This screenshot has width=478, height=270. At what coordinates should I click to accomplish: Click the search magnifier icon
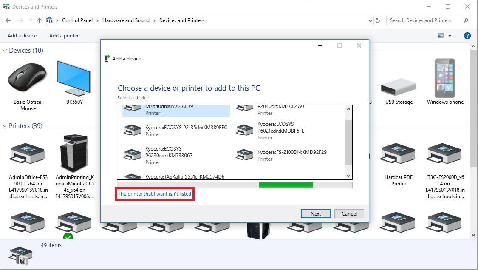[x=466, y=20]
